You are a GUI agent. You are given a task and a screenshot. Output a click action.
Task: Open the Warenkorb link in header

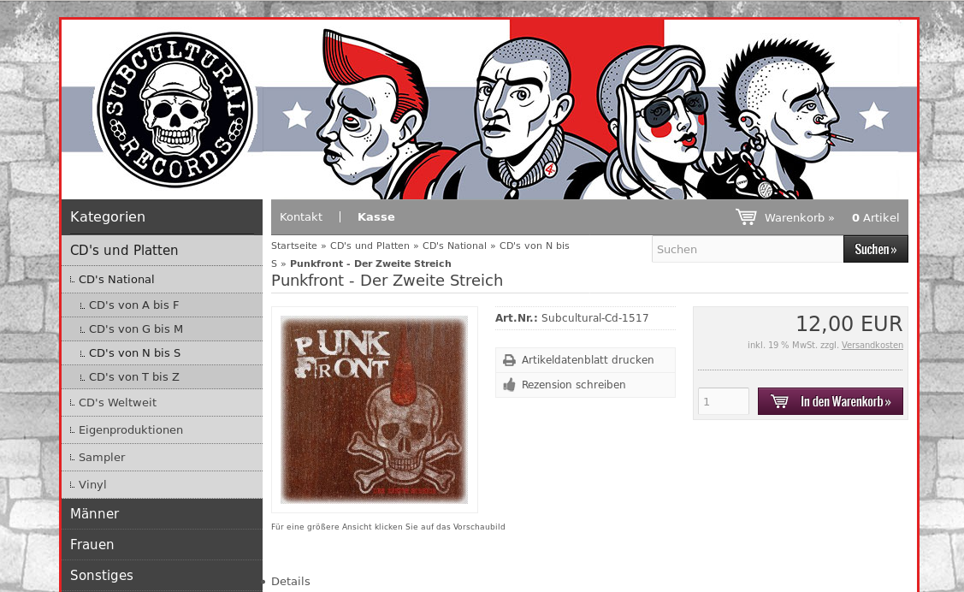pos(799,217)
